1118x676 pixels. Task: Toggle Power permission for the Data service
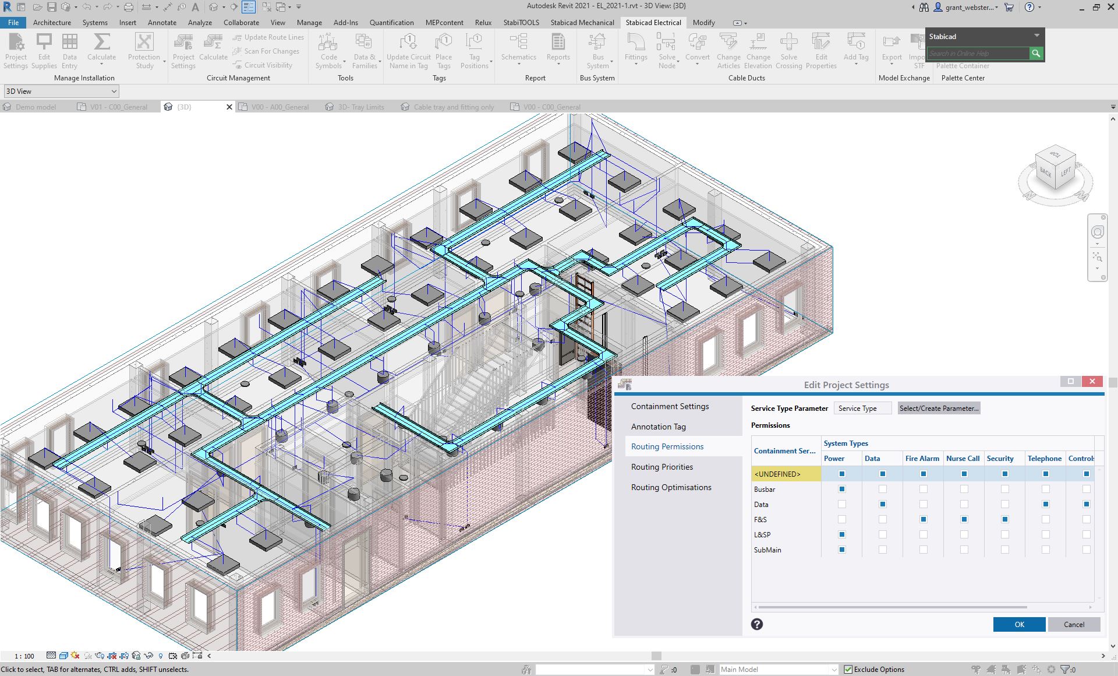[x=841, y=504]
